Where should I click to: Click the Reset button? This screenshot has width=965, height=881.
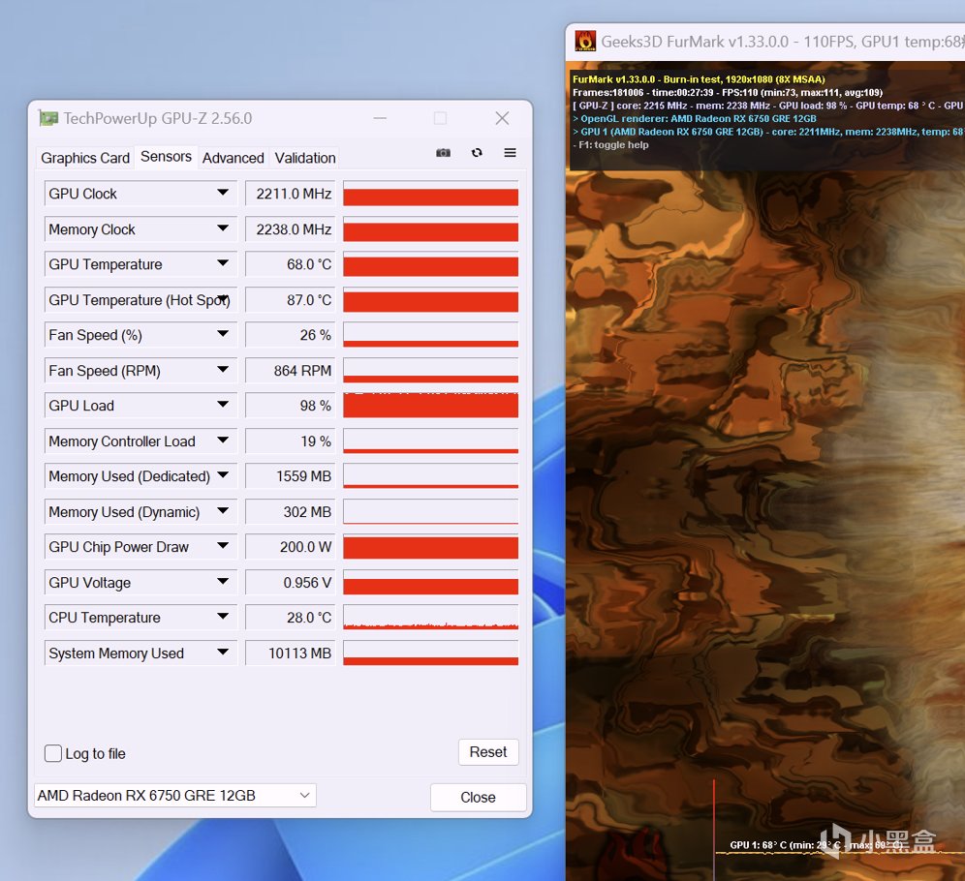488,752
